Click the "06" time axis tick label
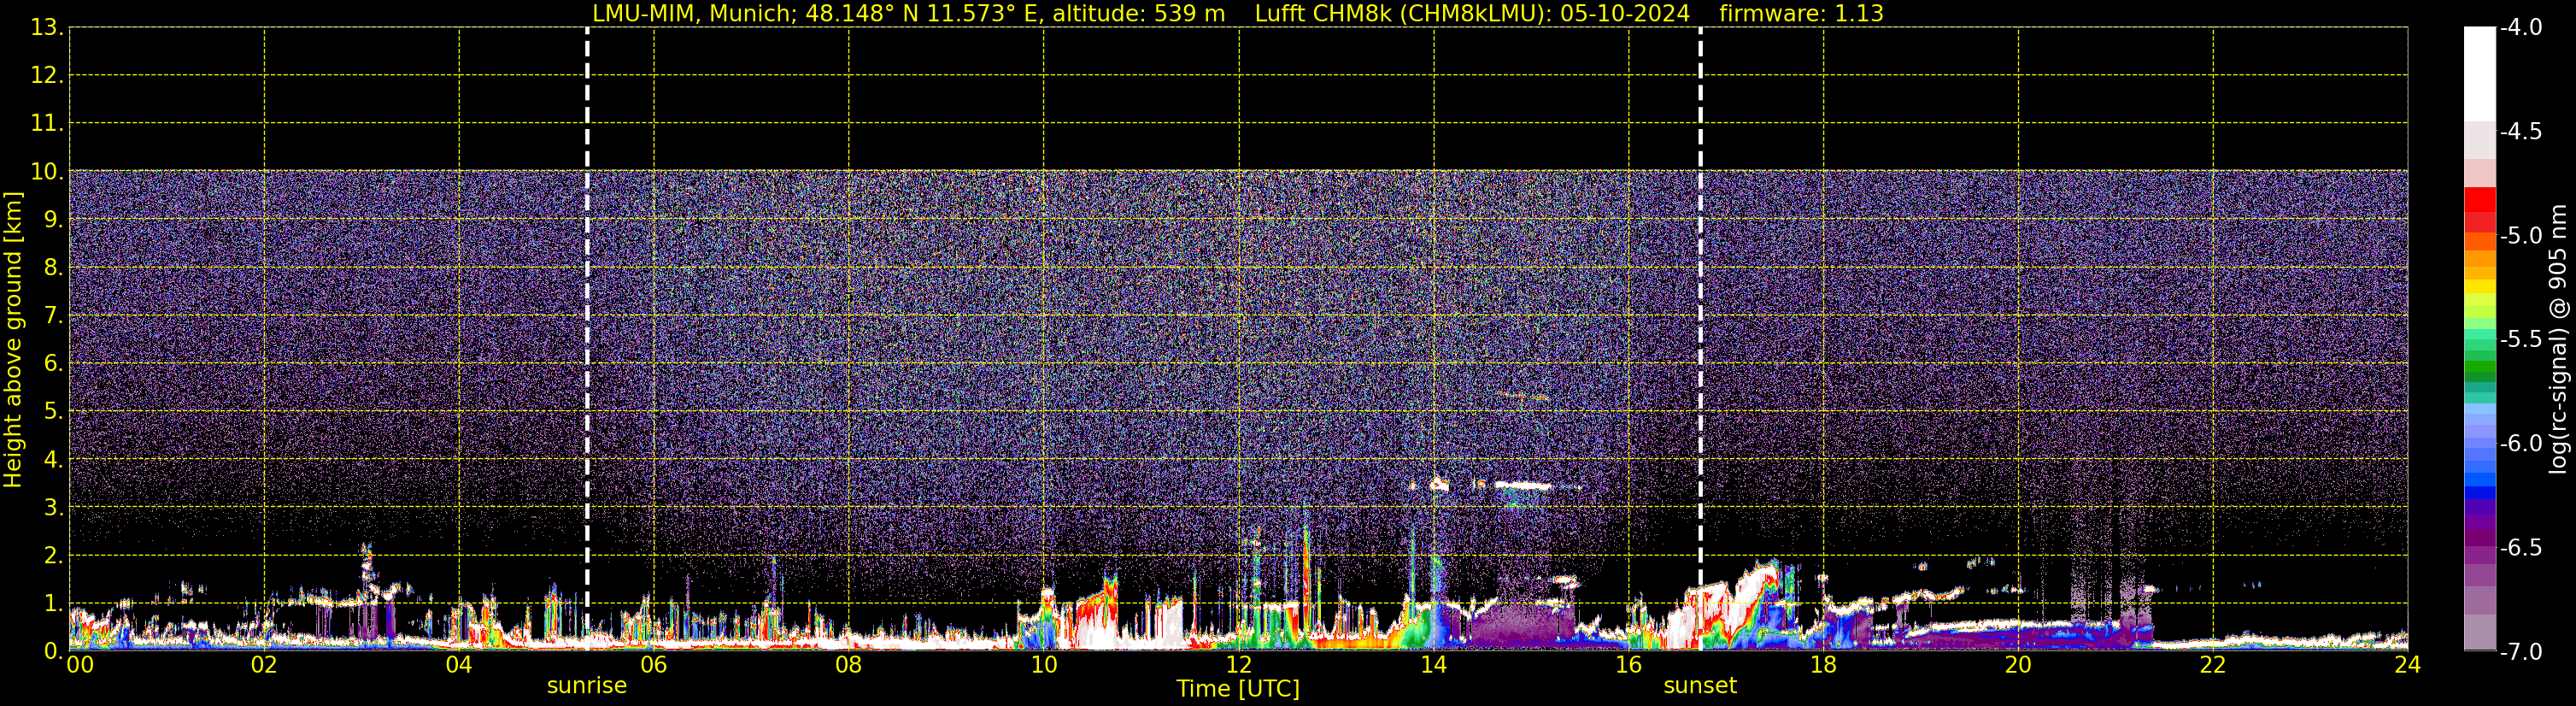2576x706 pixels. (x=654, y=665)
